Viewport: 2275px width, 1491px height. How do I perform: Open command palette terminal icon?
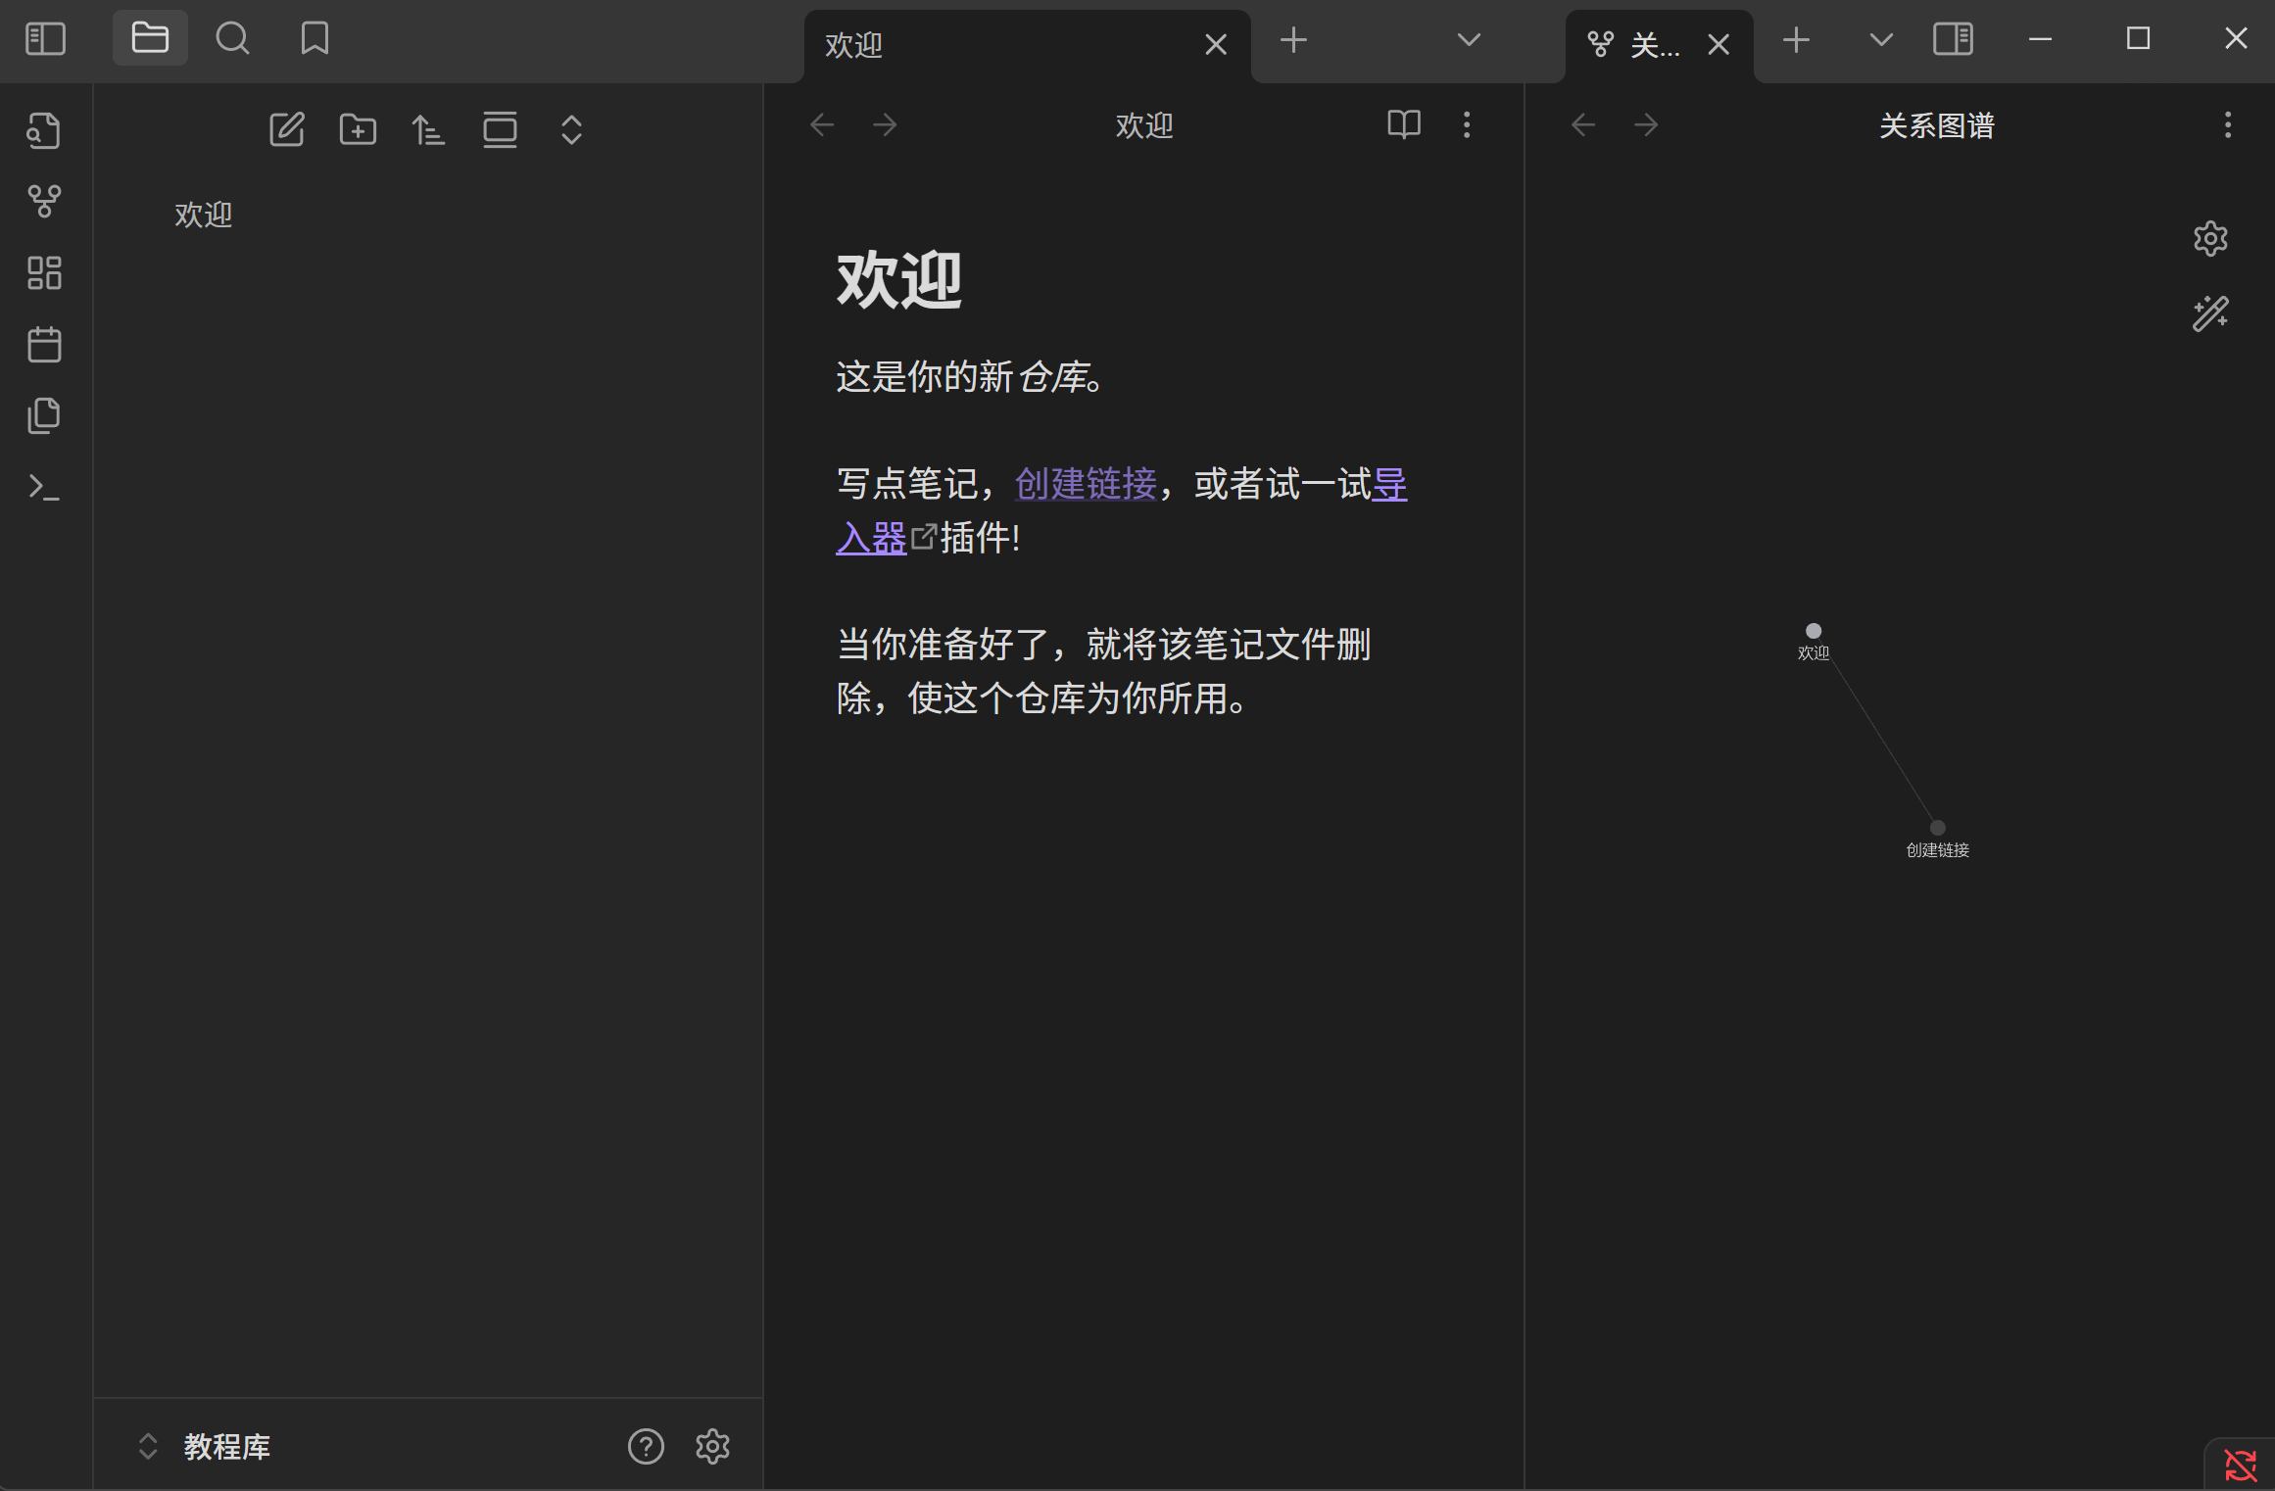(44, 488)
